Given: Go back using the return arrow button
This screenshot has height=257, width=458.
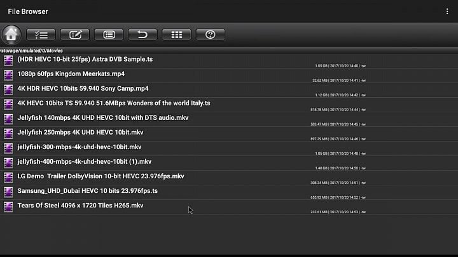Looking at the screenshot, I should [x=142, y=35].
